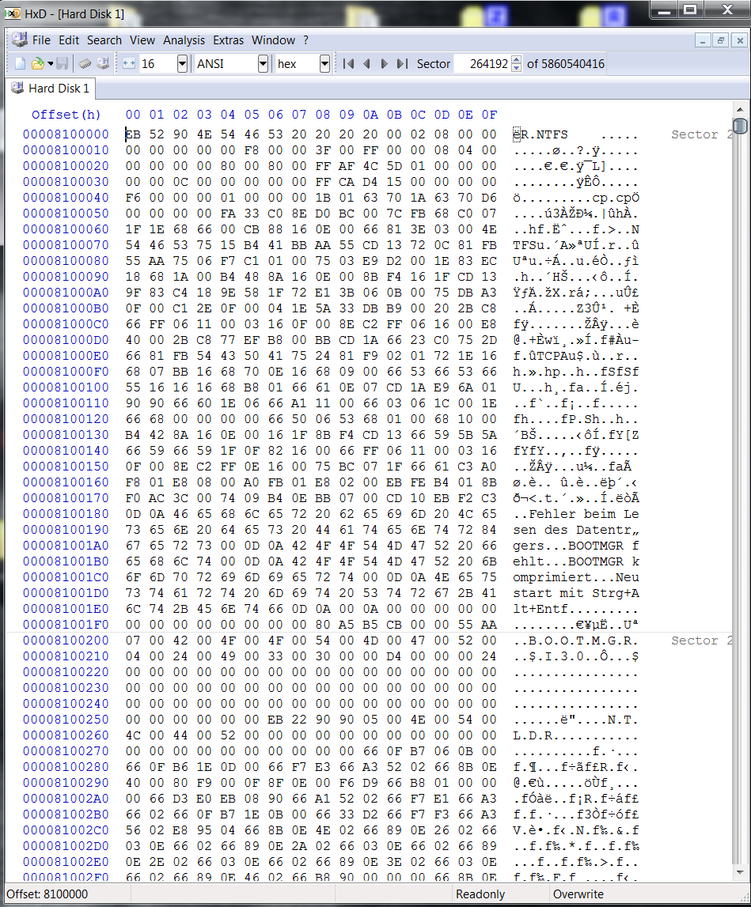Click the 08 column header
The width and height of the screenshot is (751, 907).
323,115
